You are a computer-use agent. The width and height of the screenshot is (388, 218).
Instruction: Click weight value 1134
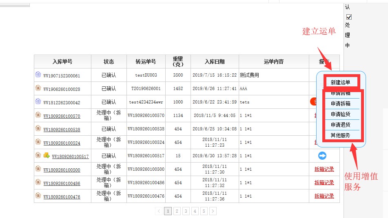point(178,115)
